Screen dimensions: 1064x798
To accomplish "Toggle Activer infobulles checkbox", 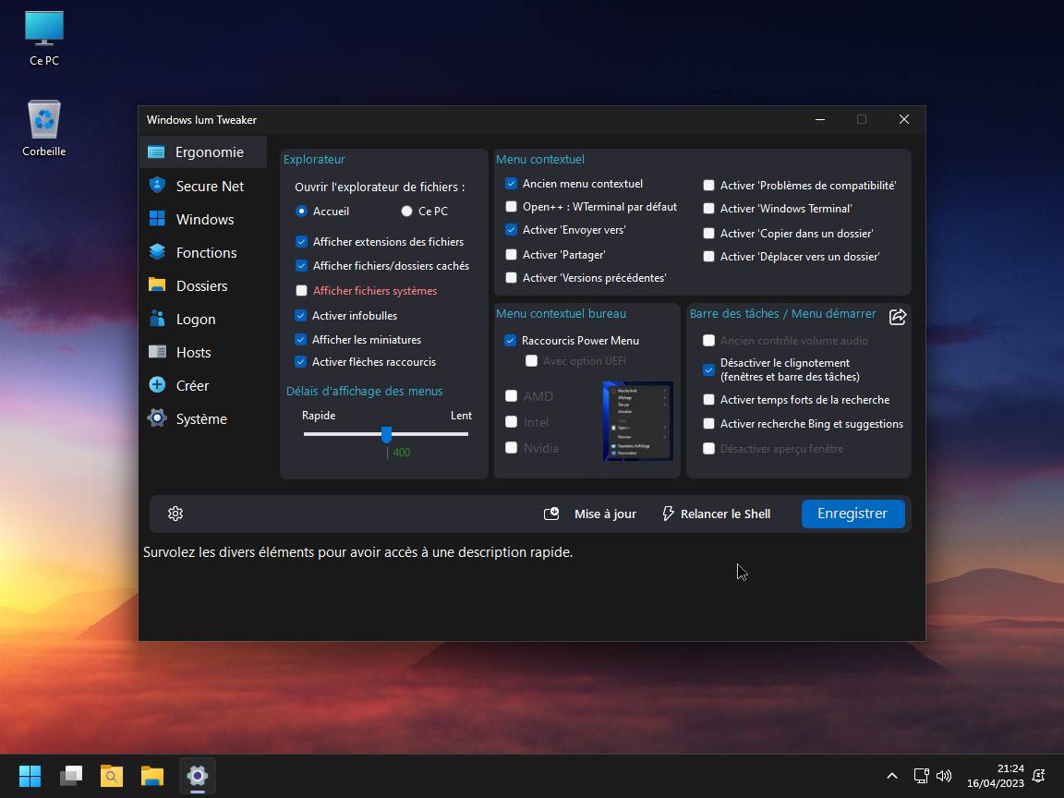I will [300, 316].
